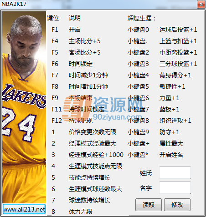Viewport: 206px width, 217px height.
Task: Click the 小键盘5 key label
Action: (x=138, y=86)
